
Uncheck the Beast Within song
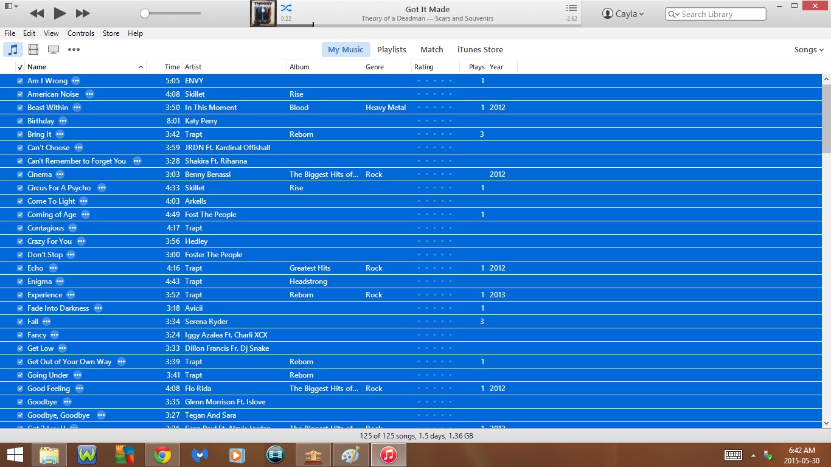[x=20, y=108]
